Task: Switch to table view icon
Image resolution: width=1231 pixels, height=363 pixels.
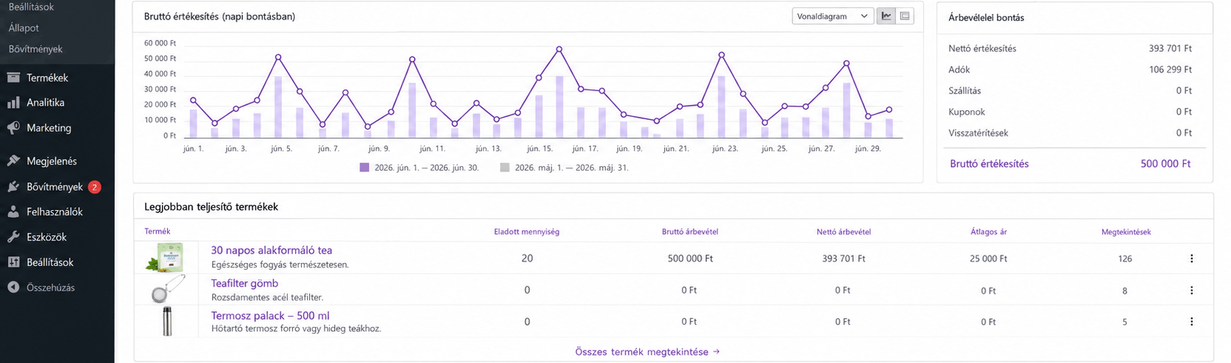Action: pyautogui.click(x=905, y=16)
